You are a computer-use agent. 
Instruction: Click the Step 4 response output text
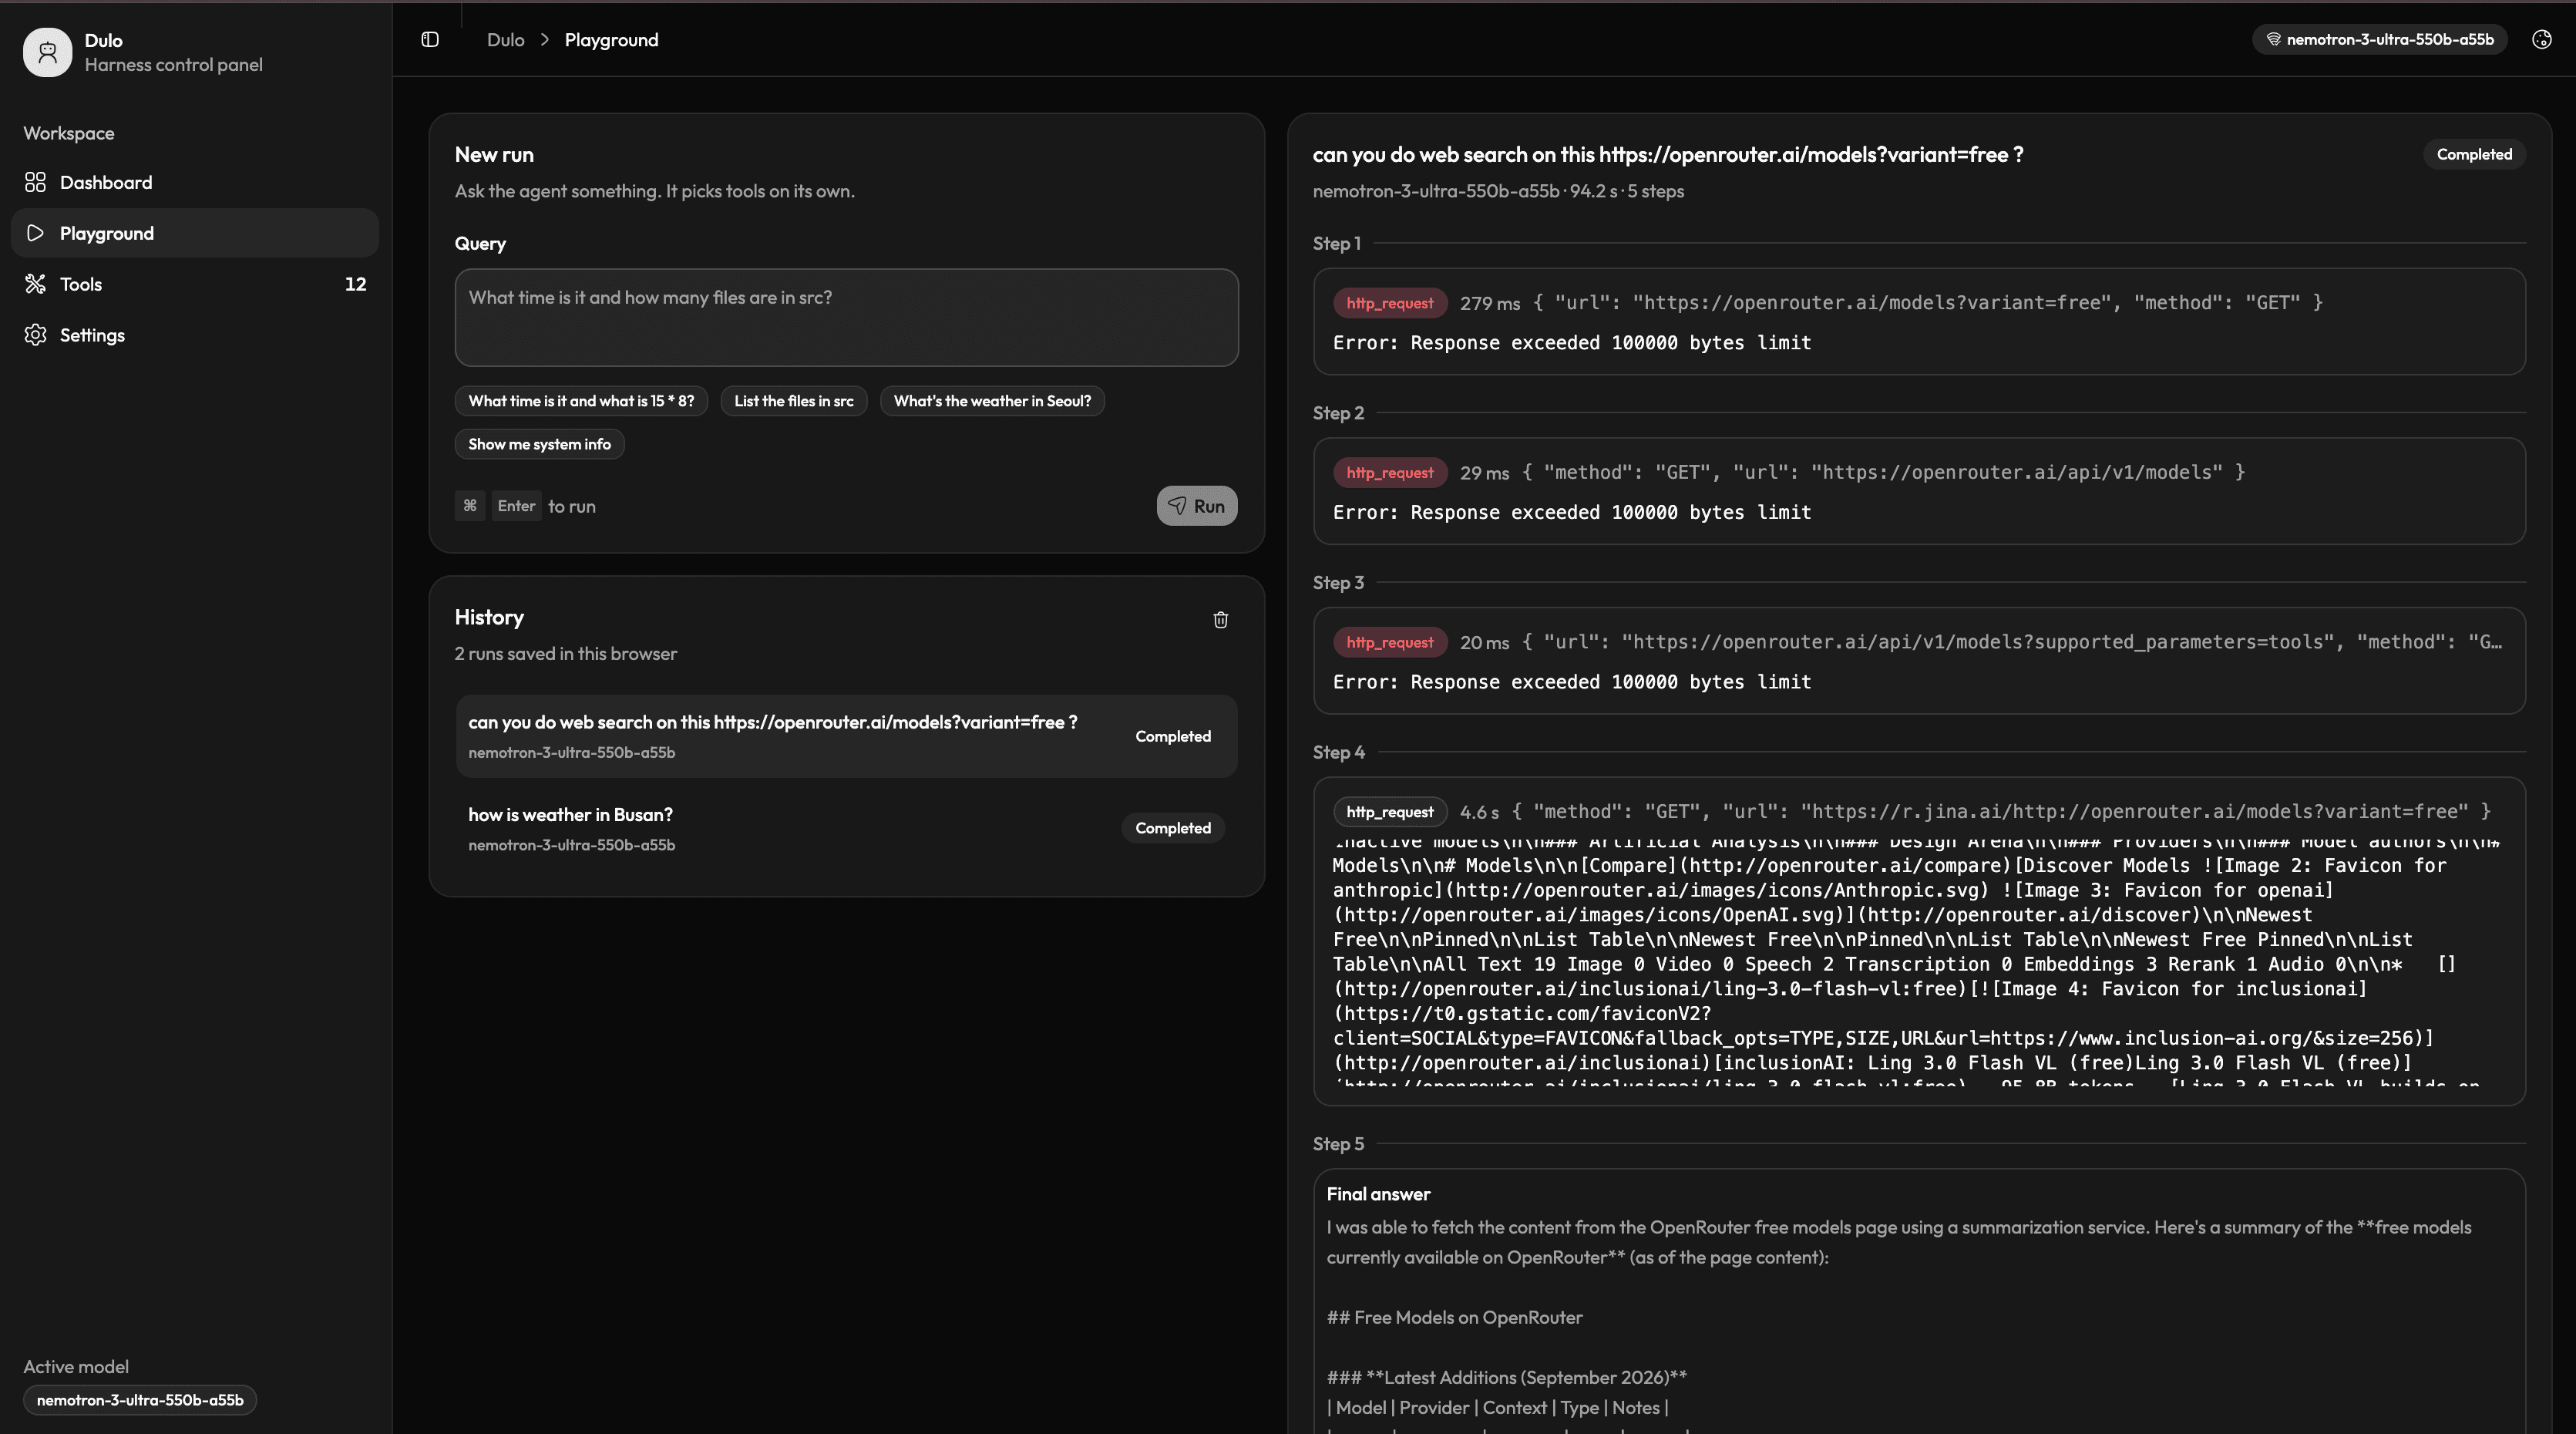(x=1918, y=962)
